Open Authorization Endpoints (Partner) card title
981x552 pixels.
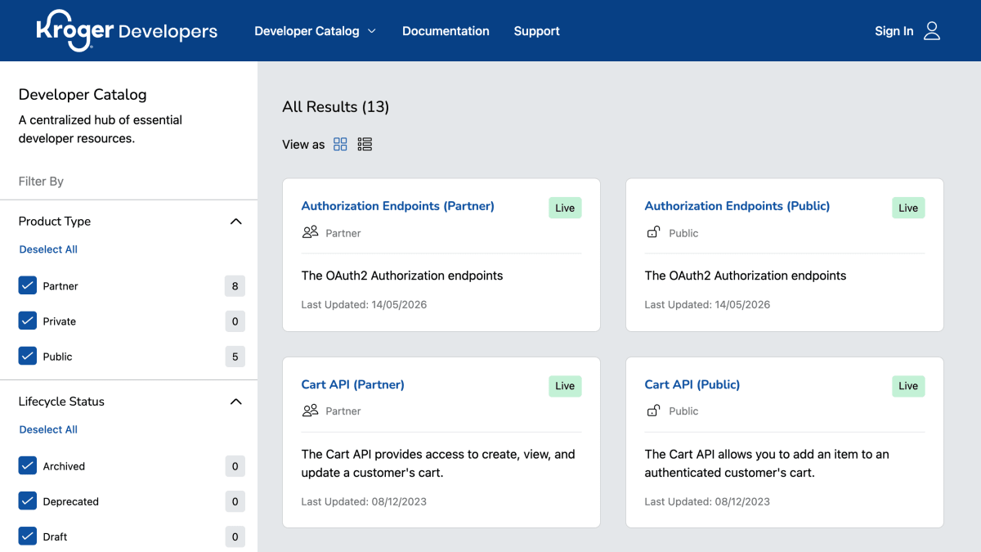[x=397, y=206]
